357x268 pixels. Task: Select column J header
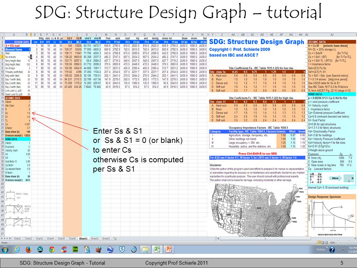[x=77, y=35]
